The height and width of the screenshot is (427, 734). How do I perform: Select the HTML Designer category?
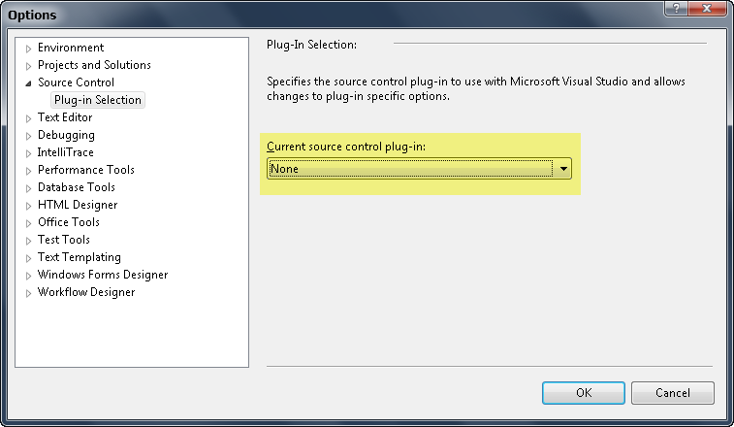78,205
